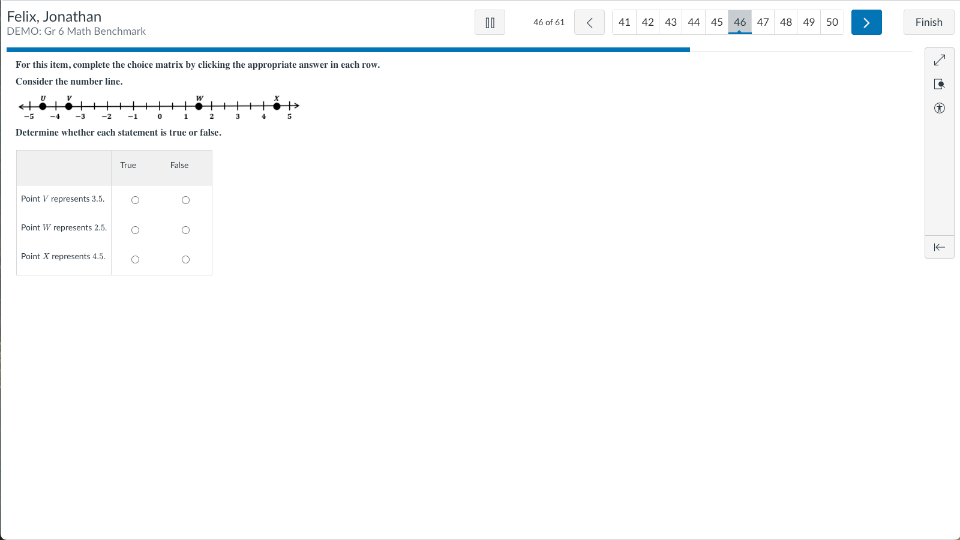Go to the previous question arrow
The height and width of the screenshot is (540, 960).
click(x=589, y=23)
